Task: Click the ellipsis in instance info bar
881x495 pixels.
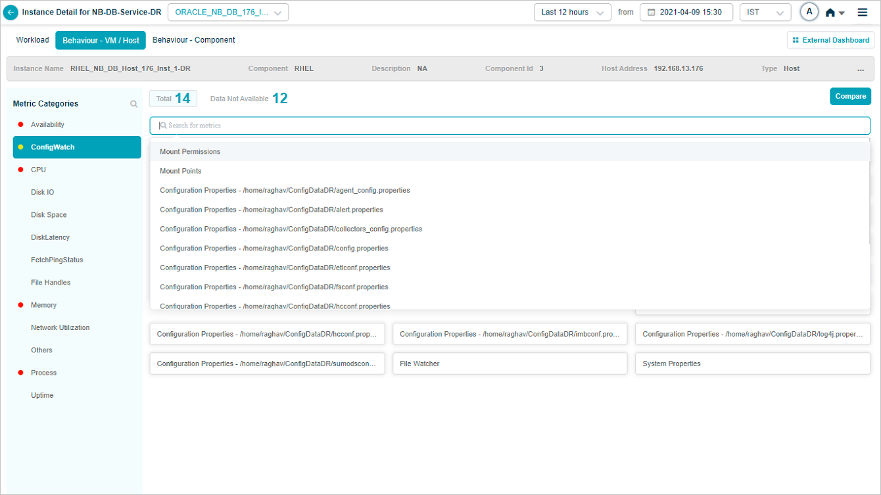Action: (861, 69)
